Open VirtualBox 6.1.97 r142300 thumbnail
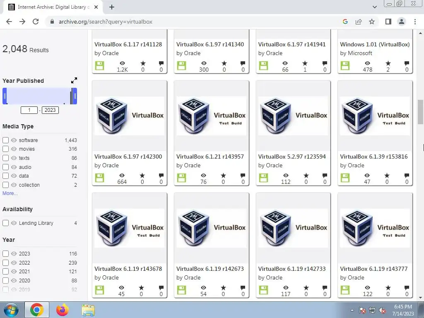This screenshot has height=318, width=424. coord(130,116)
